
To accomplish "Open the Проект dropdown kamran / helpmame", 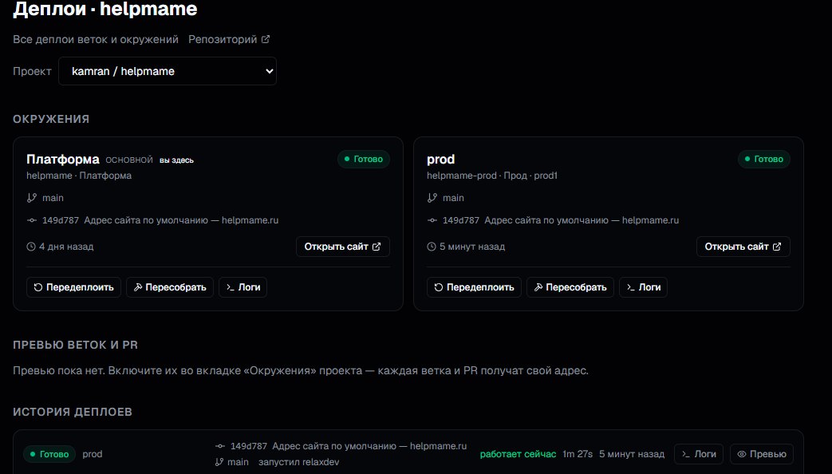I will point(168,71).
